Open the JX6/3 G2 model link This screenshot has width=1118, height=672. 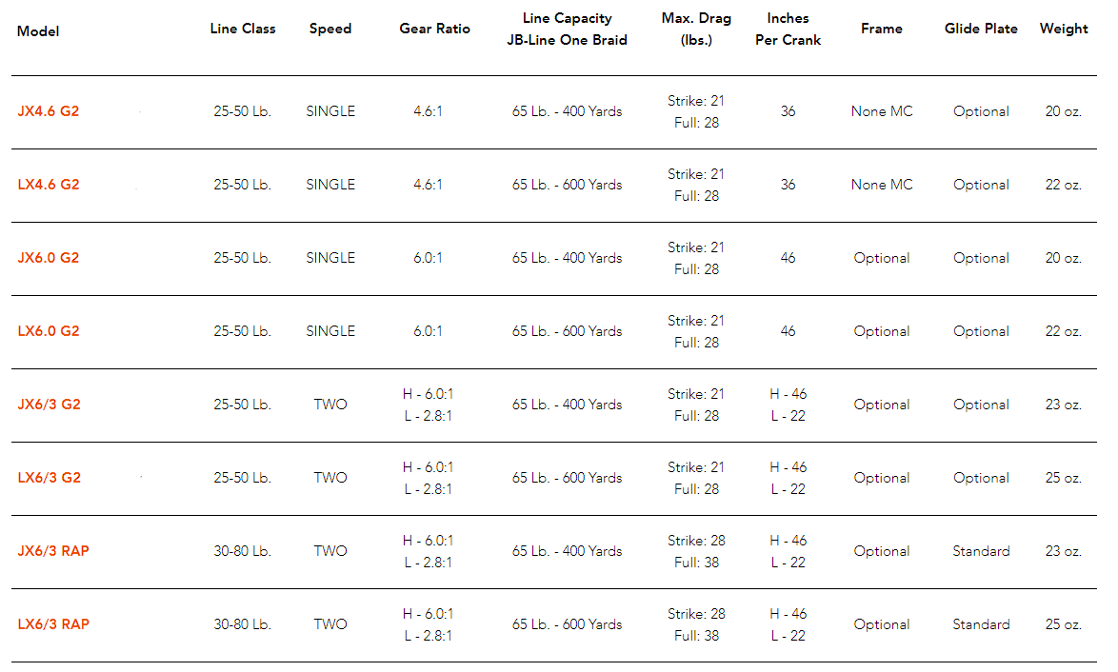(x=50, y=405)
